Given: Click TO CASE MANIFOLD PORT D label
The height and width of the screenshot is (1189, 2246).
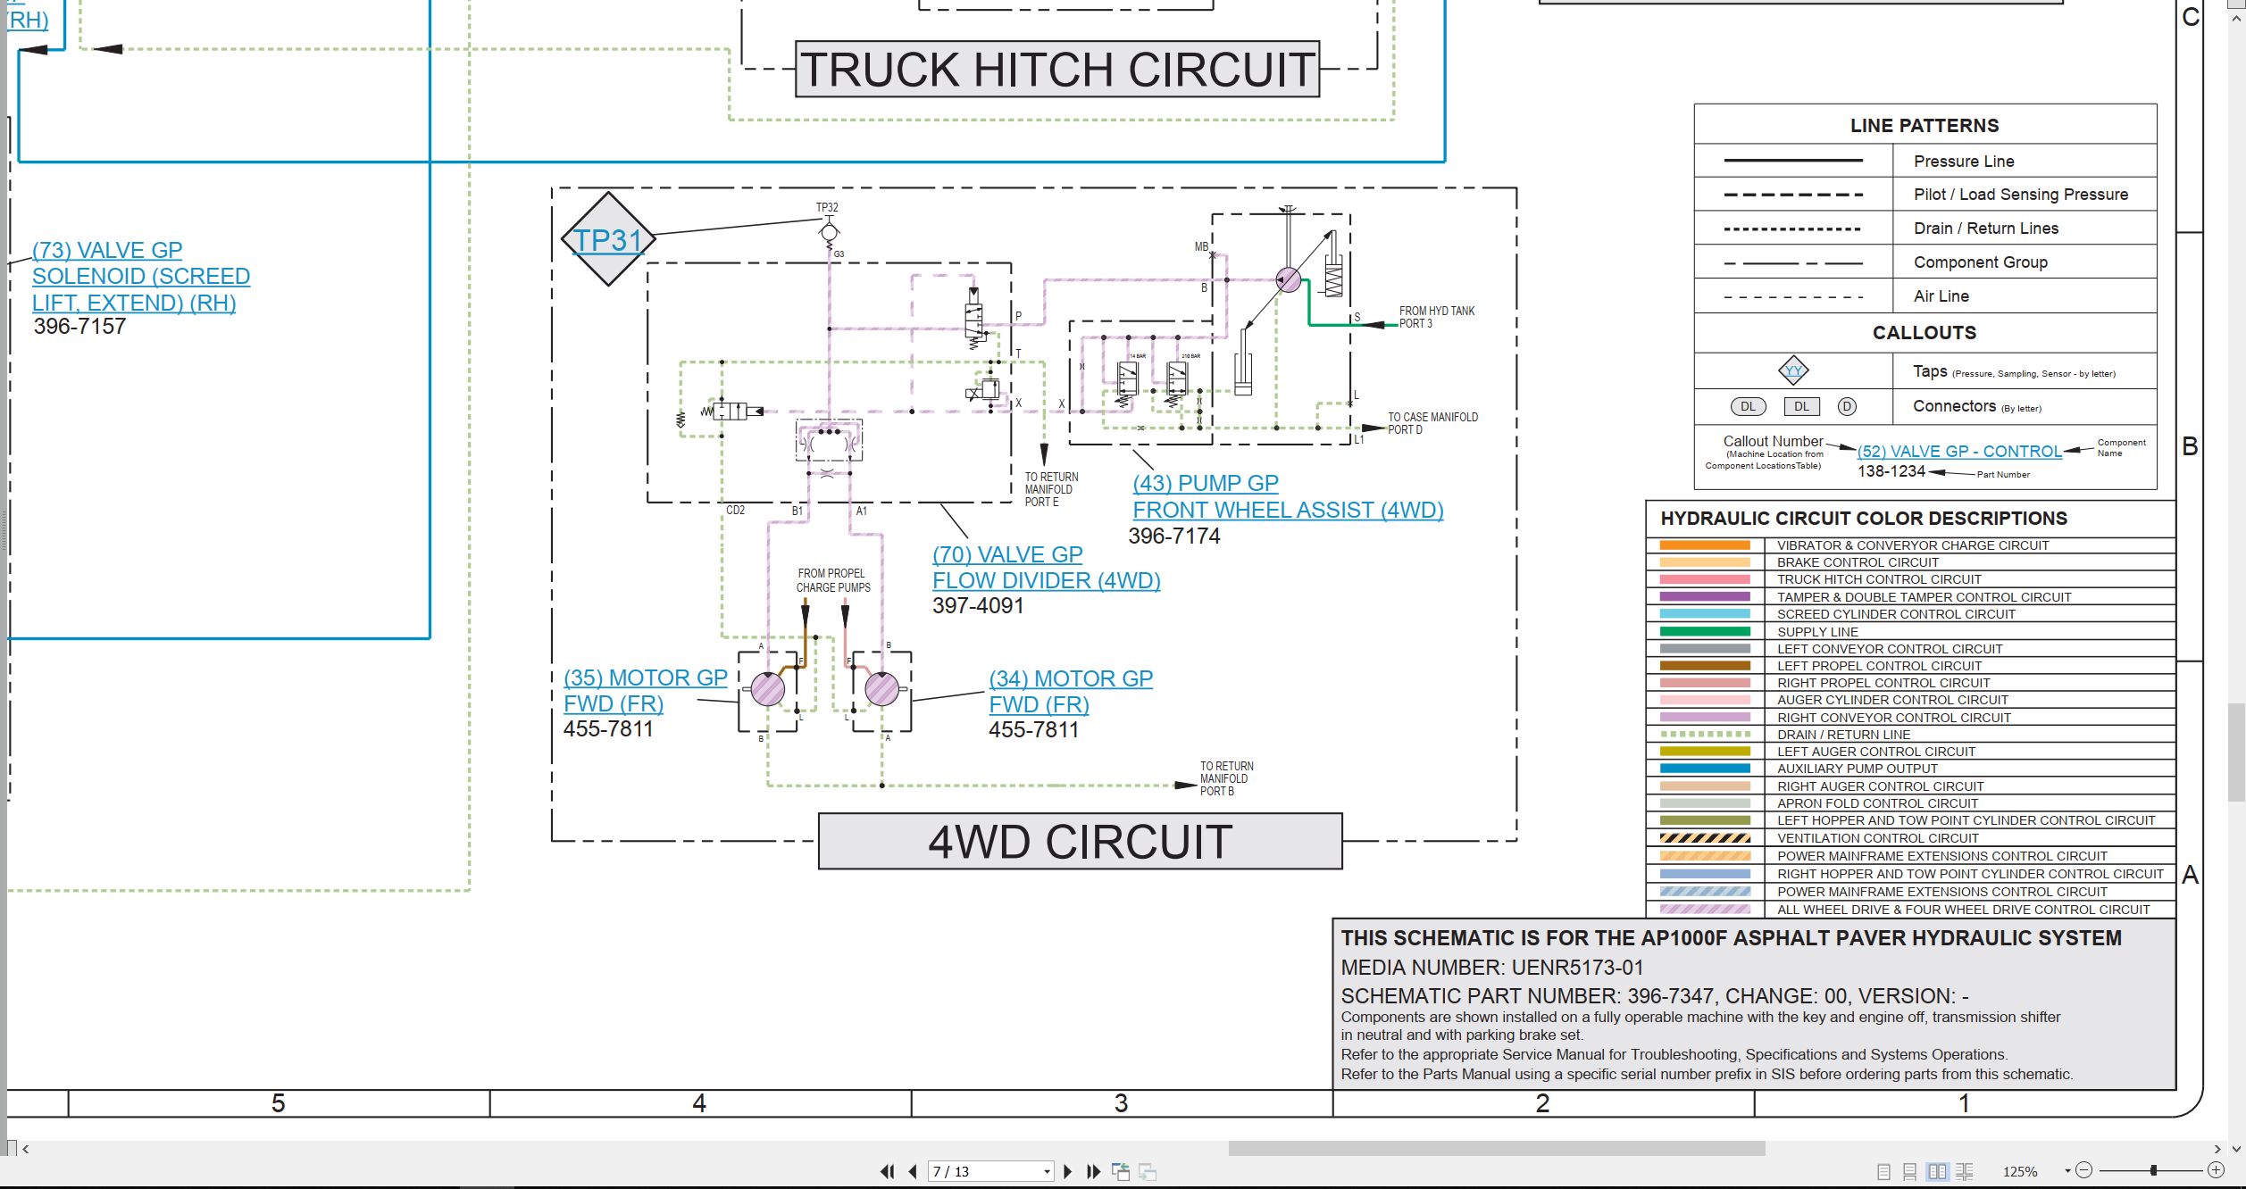Looking at the screenshot, I should tap(1432, 423).
